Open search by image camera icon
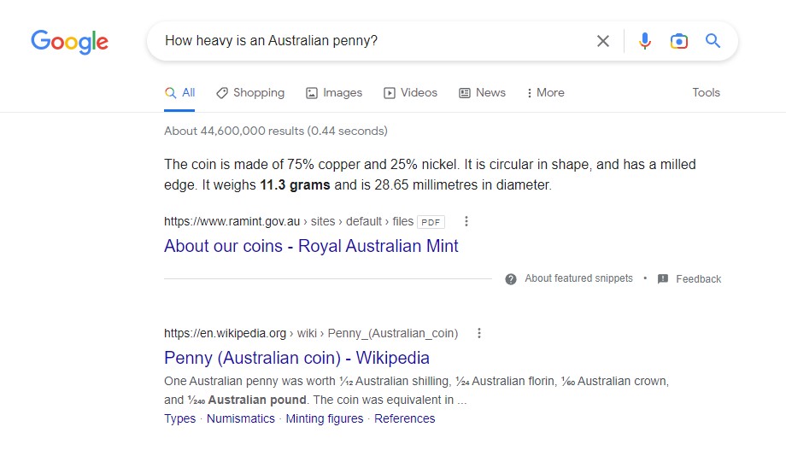786x456 pixels. coord(678,41)
